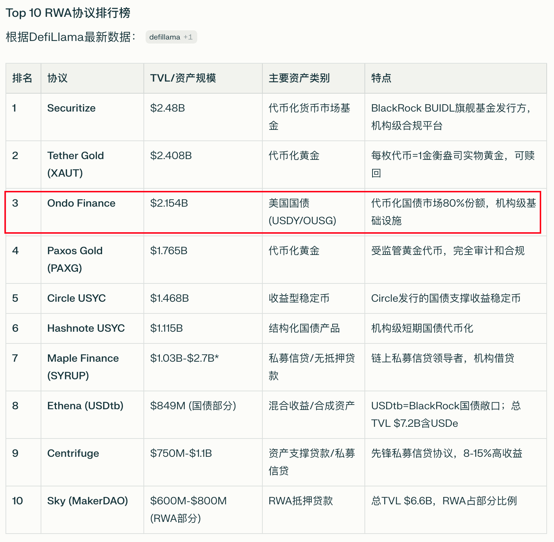Viewport: 554px width, 542px height.
Task: Click the 私募信贷/无抵押贷款 asset category
Action: (312, 367)
